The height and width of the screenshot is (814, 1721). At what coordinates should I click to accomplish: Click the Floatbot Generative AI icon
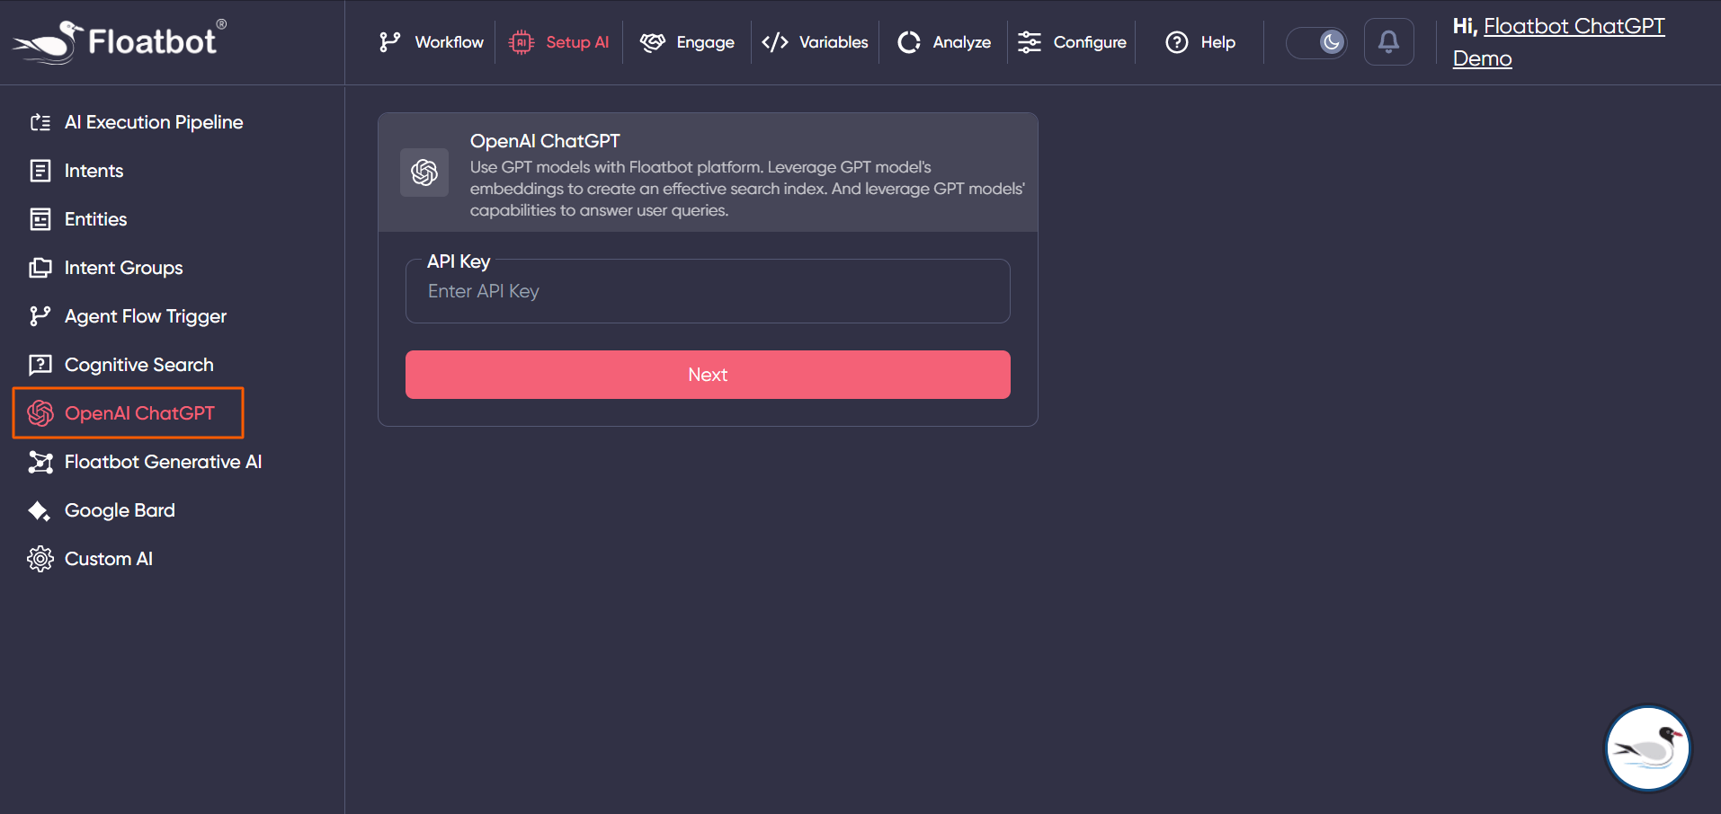[40, 462]
